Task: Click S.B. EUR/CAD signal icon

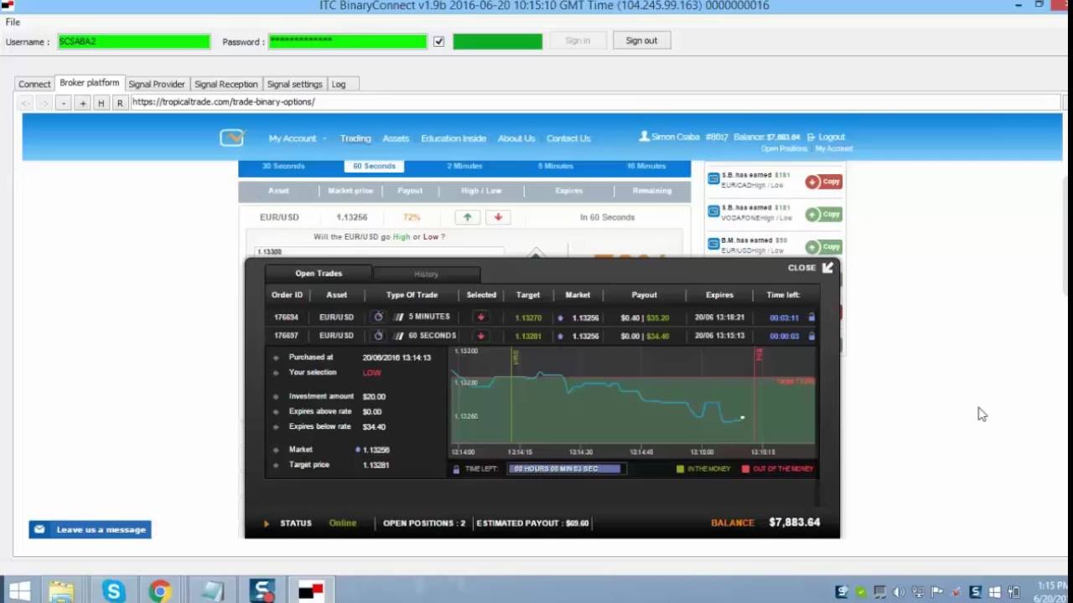Action: tap(713, 178)
